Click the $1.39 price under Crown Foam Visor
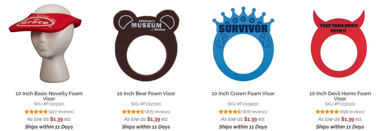The height and width of the screenshot is (131, 385). click(x=251, y=119)
